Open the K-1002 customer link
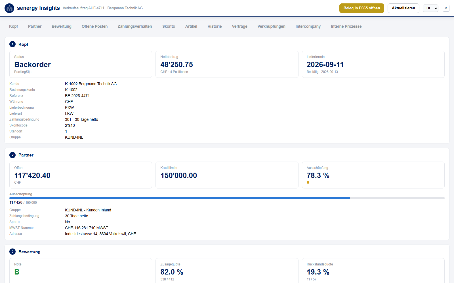Viewport: 454px width, 283px height. (x=71, y=84)
